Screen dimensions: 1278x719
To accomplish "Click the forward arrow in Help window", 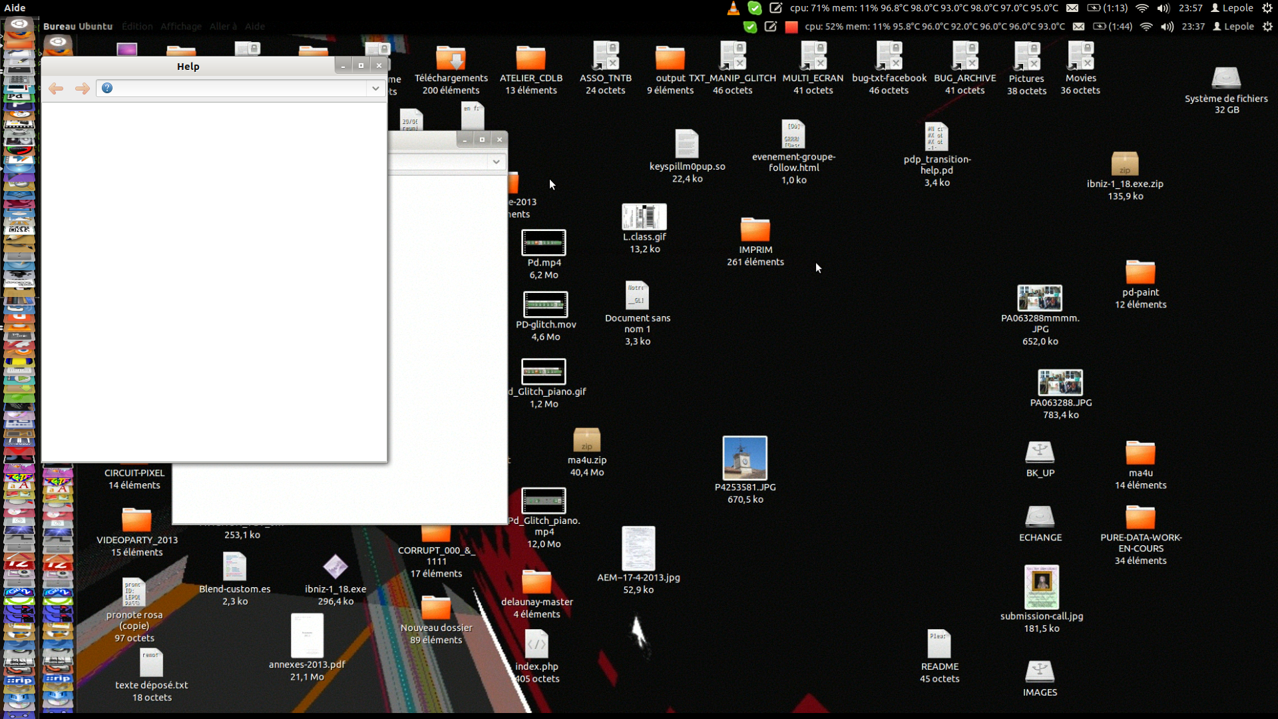I will (82, 89).
